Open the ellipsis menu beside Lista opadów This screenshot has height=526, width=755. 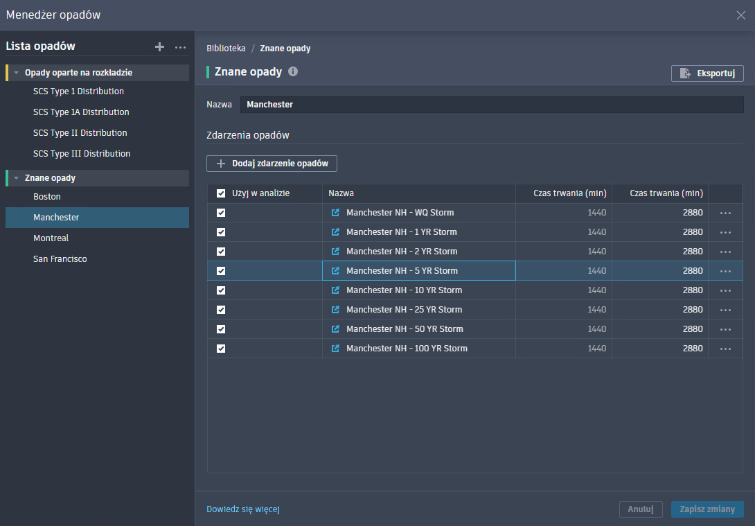180,47
